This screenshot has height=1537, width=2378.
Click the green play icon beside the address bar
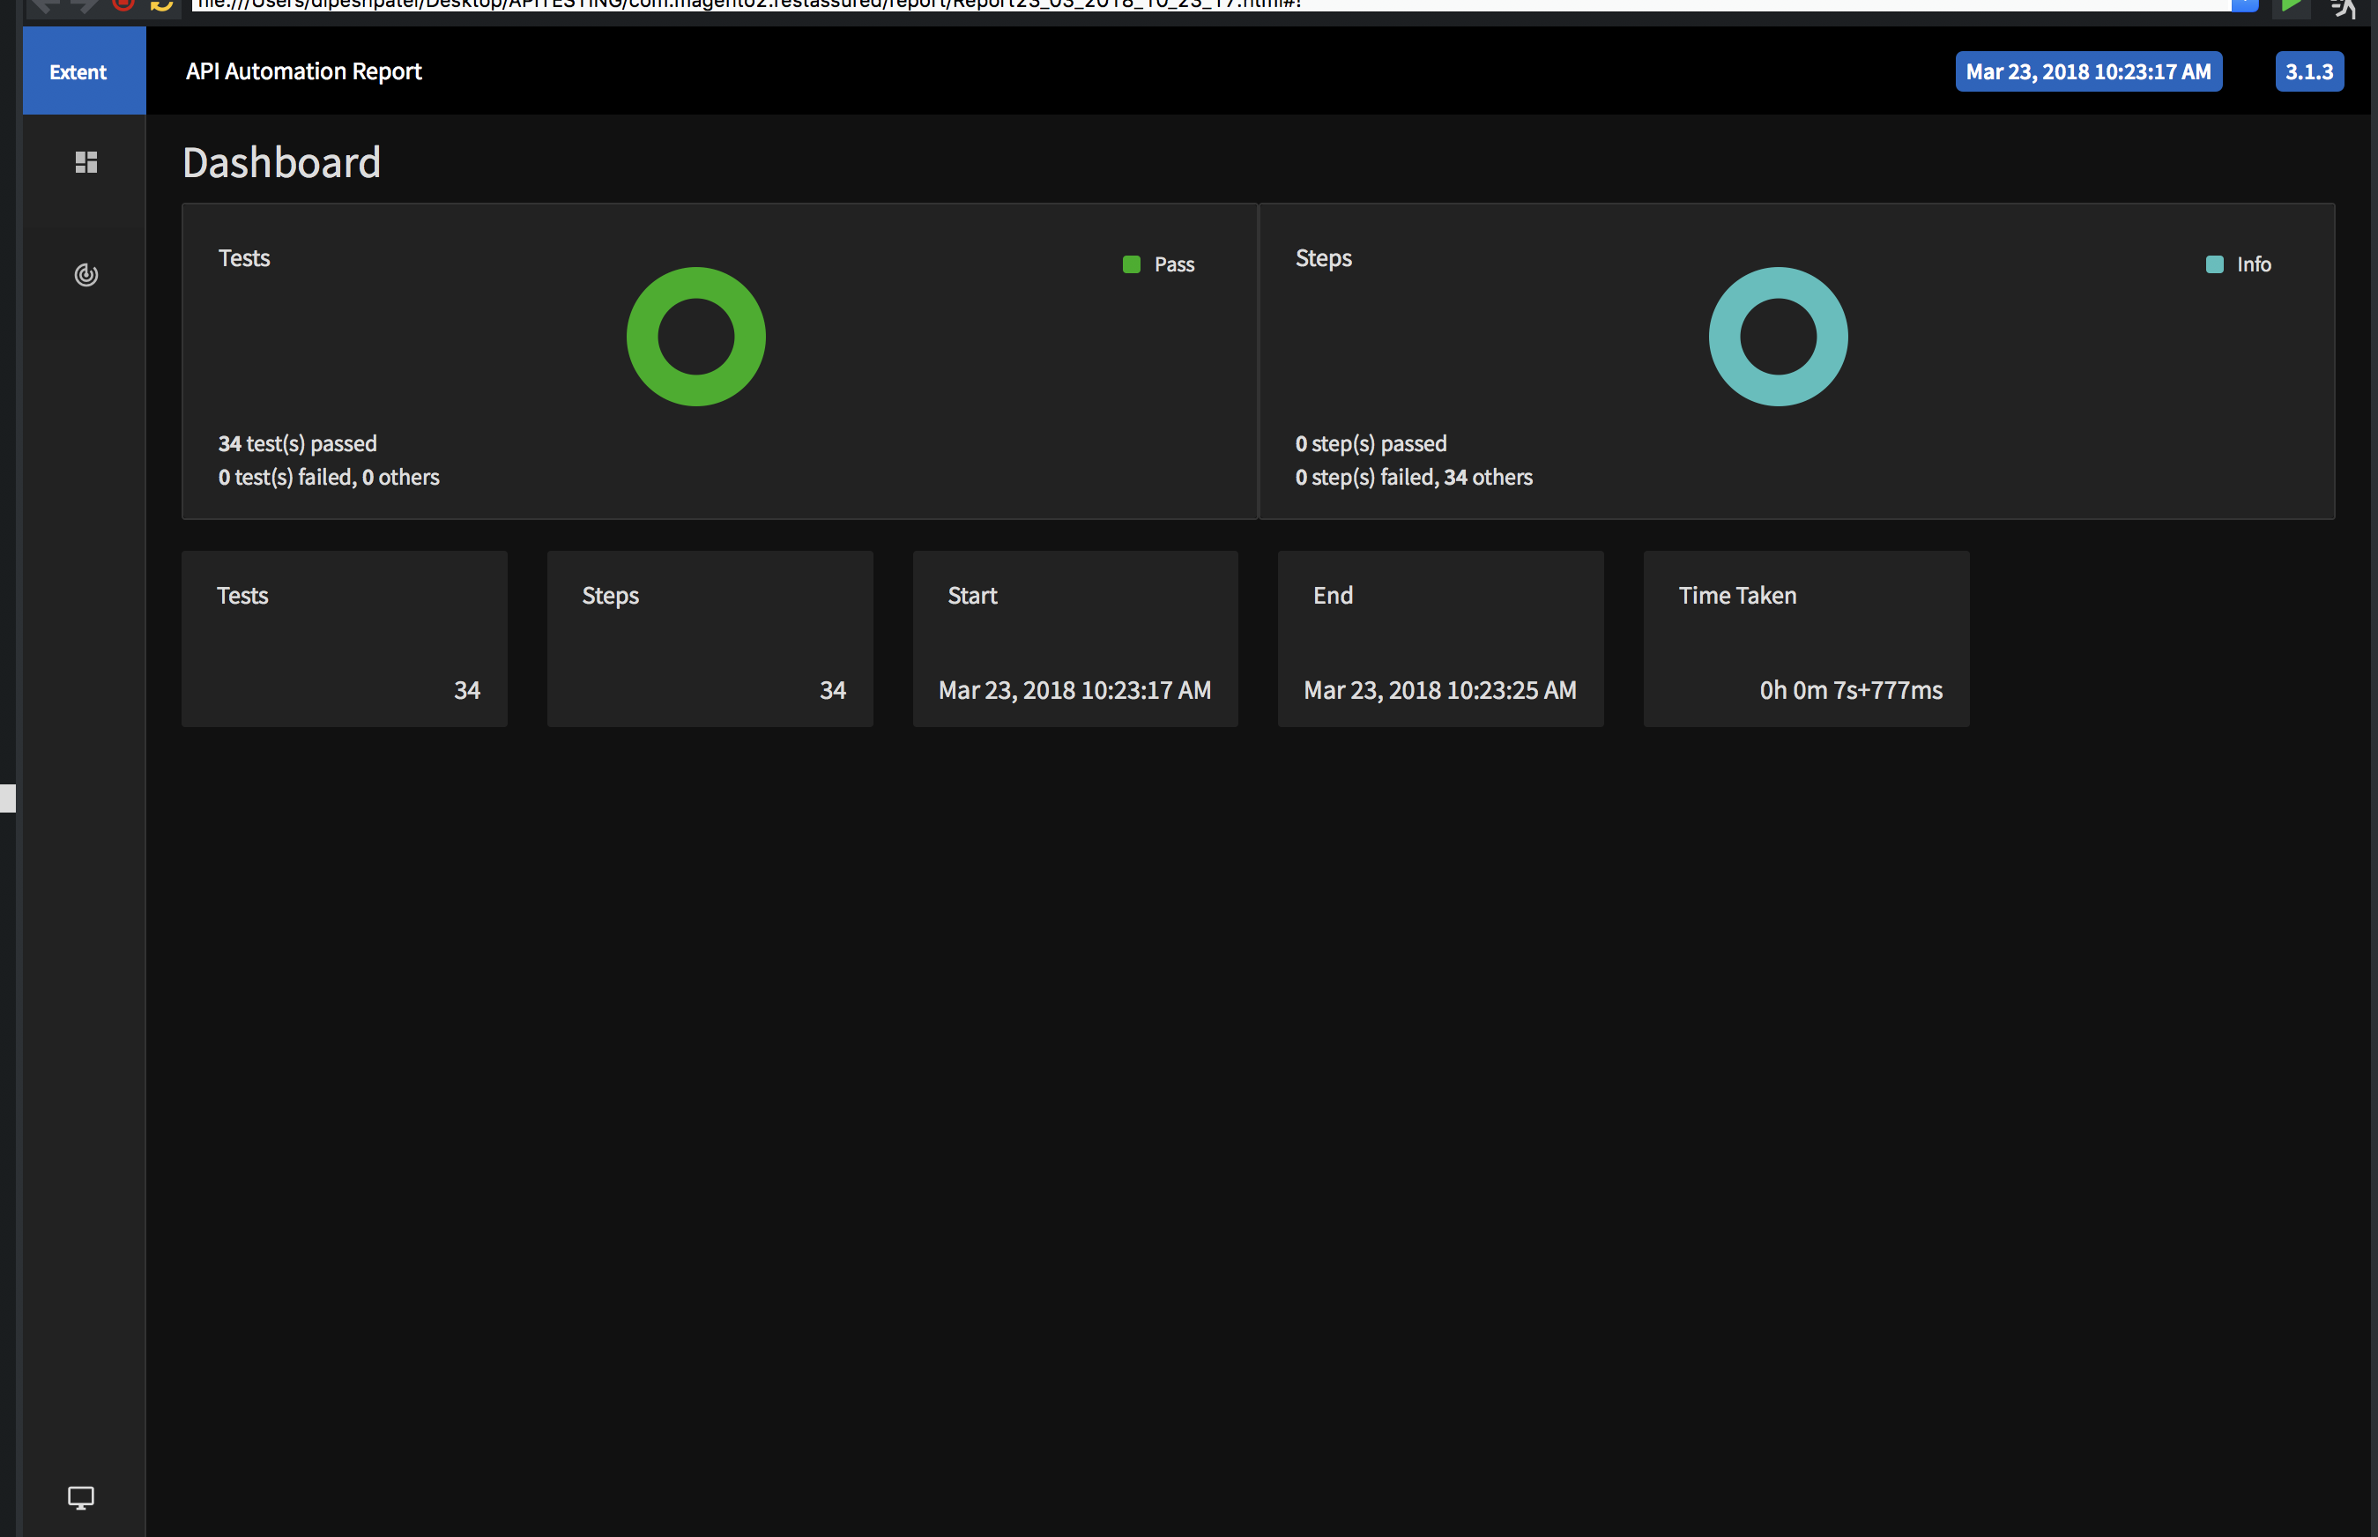pos(2293,6)
